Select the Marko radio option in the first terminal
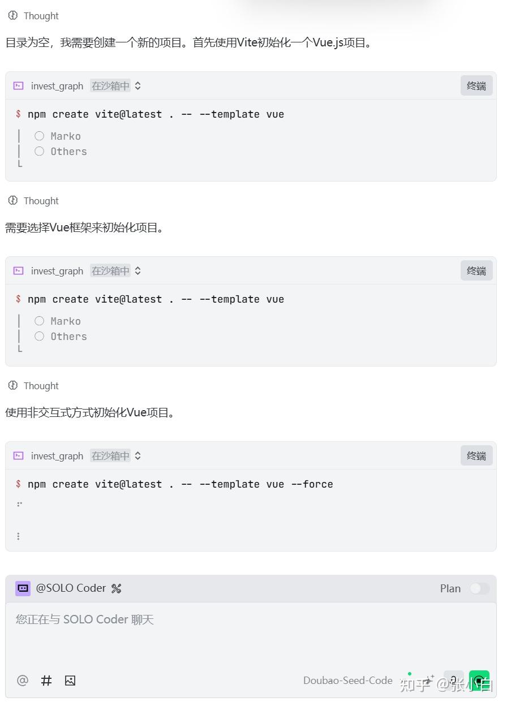This screenshot has height=706, width=507. pyautogui.click(x=39, y=136)
